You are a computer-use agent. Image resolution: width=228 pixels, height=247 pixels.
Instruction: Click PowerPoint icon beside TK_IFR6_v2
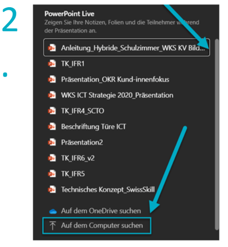[x=52, y=158]
